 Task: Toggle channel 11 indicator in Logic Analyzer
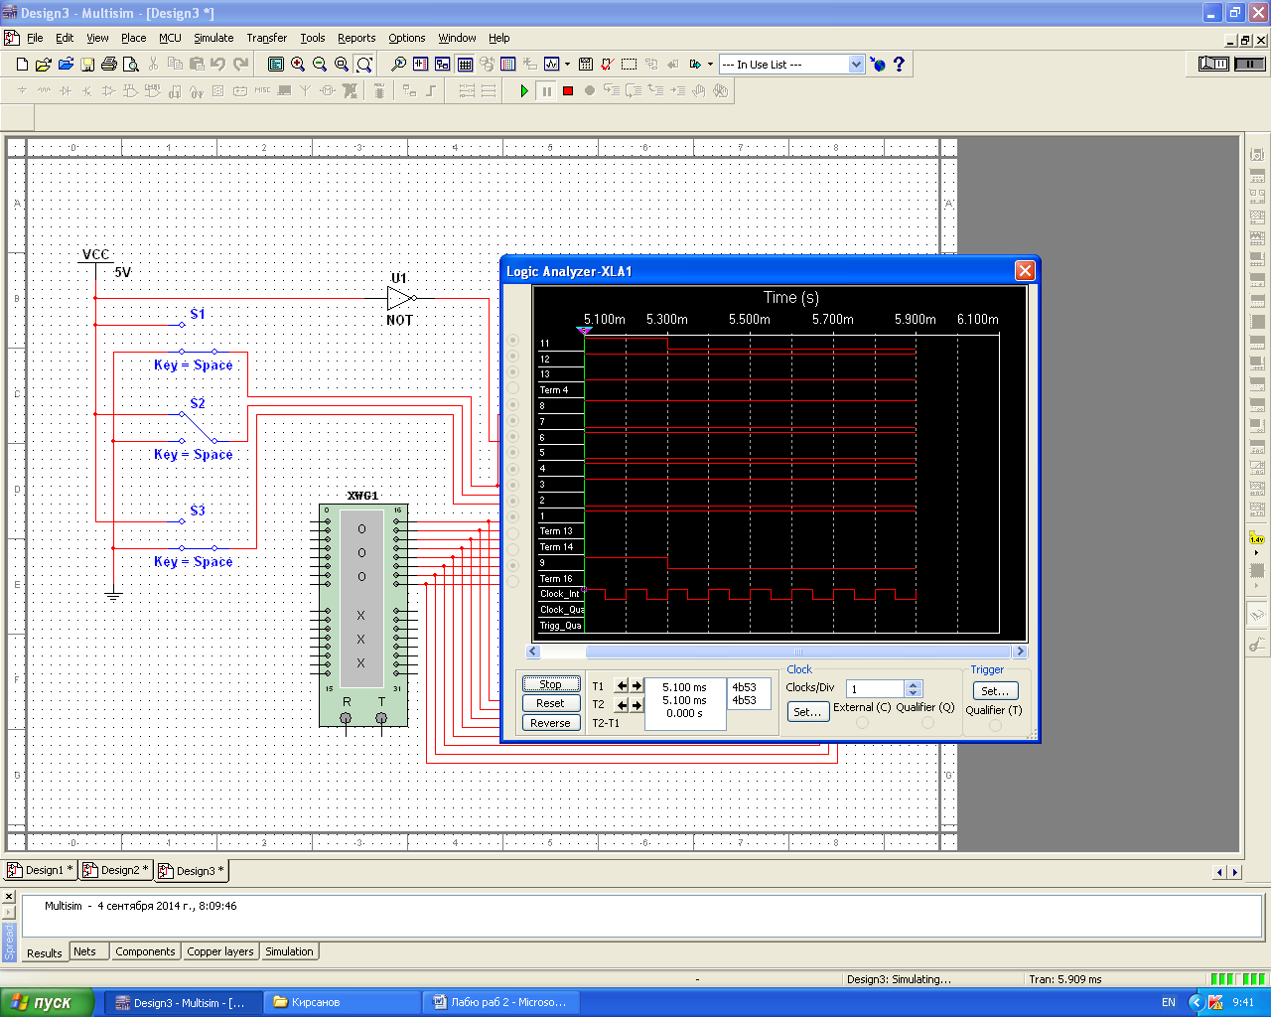pos(513,341)
